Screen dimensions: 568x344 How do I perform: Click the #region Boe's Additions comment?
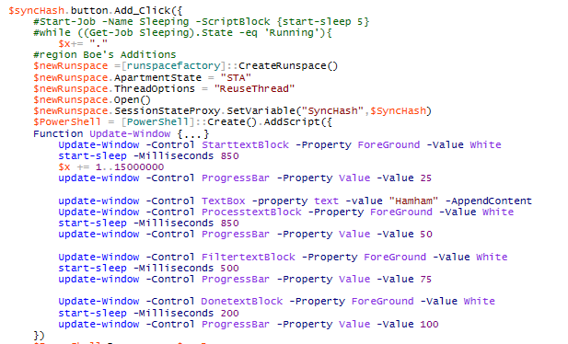tap(104, 54)
